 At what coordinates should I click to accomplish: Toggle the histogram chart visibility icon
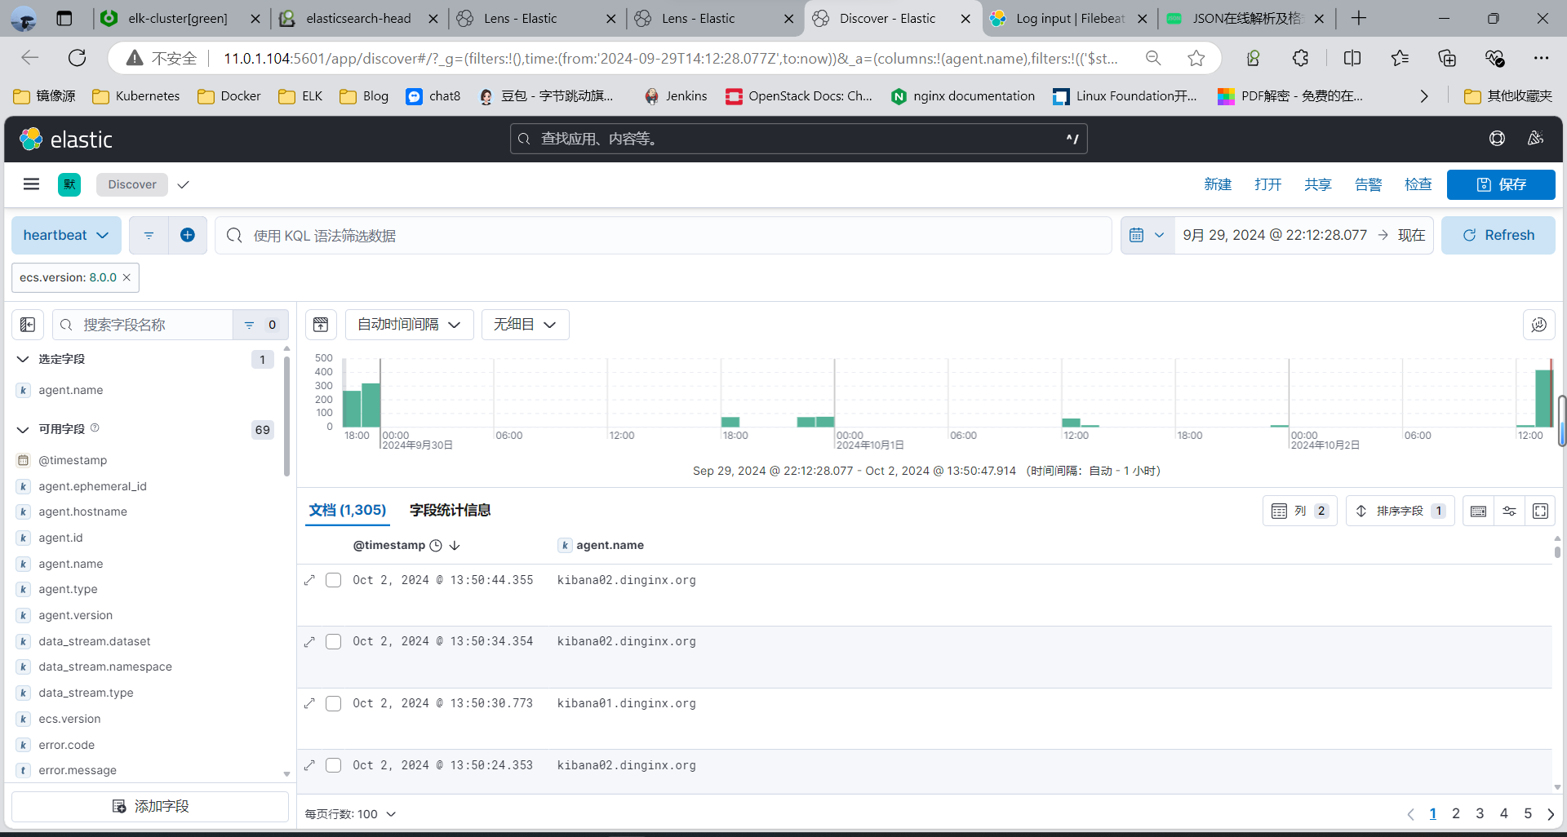click(321, 325)
